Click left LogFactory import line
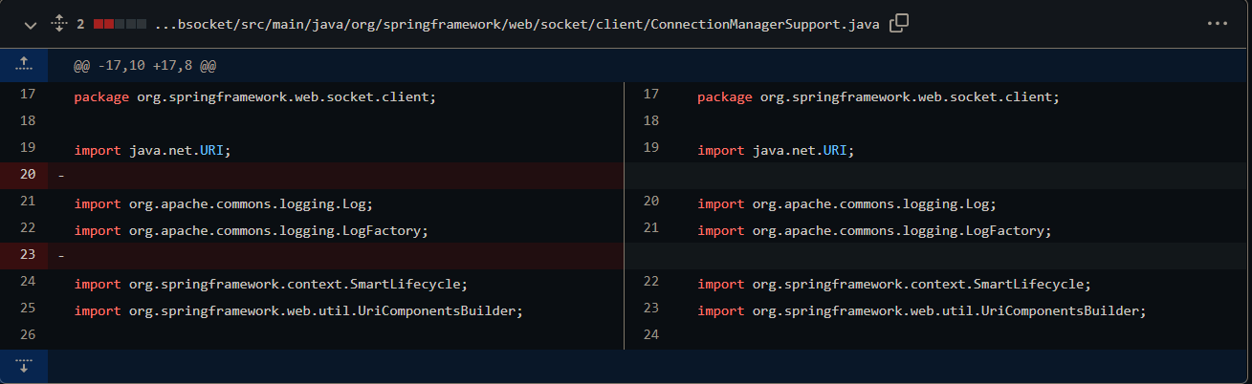Viewport: 1252px width, 384px height. [x=251, y=230]
